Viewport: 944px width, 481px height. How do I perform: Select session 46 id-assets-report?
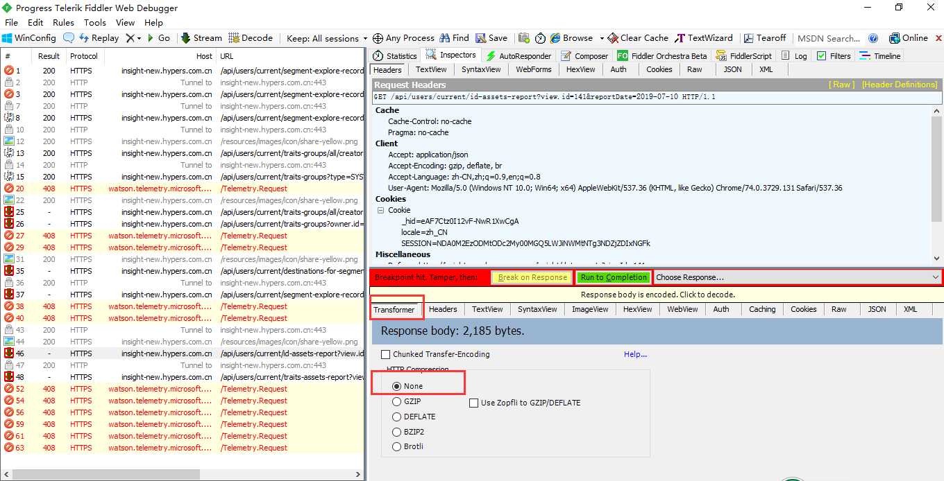click(x=183, y=353)
